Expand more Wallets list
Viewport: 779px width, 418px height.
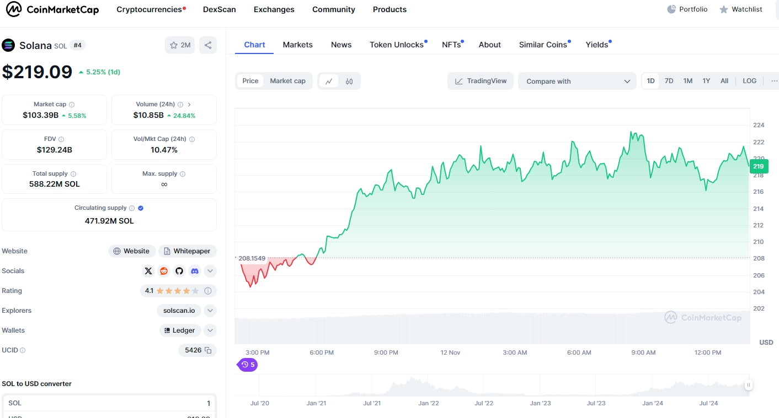point(210,330)
